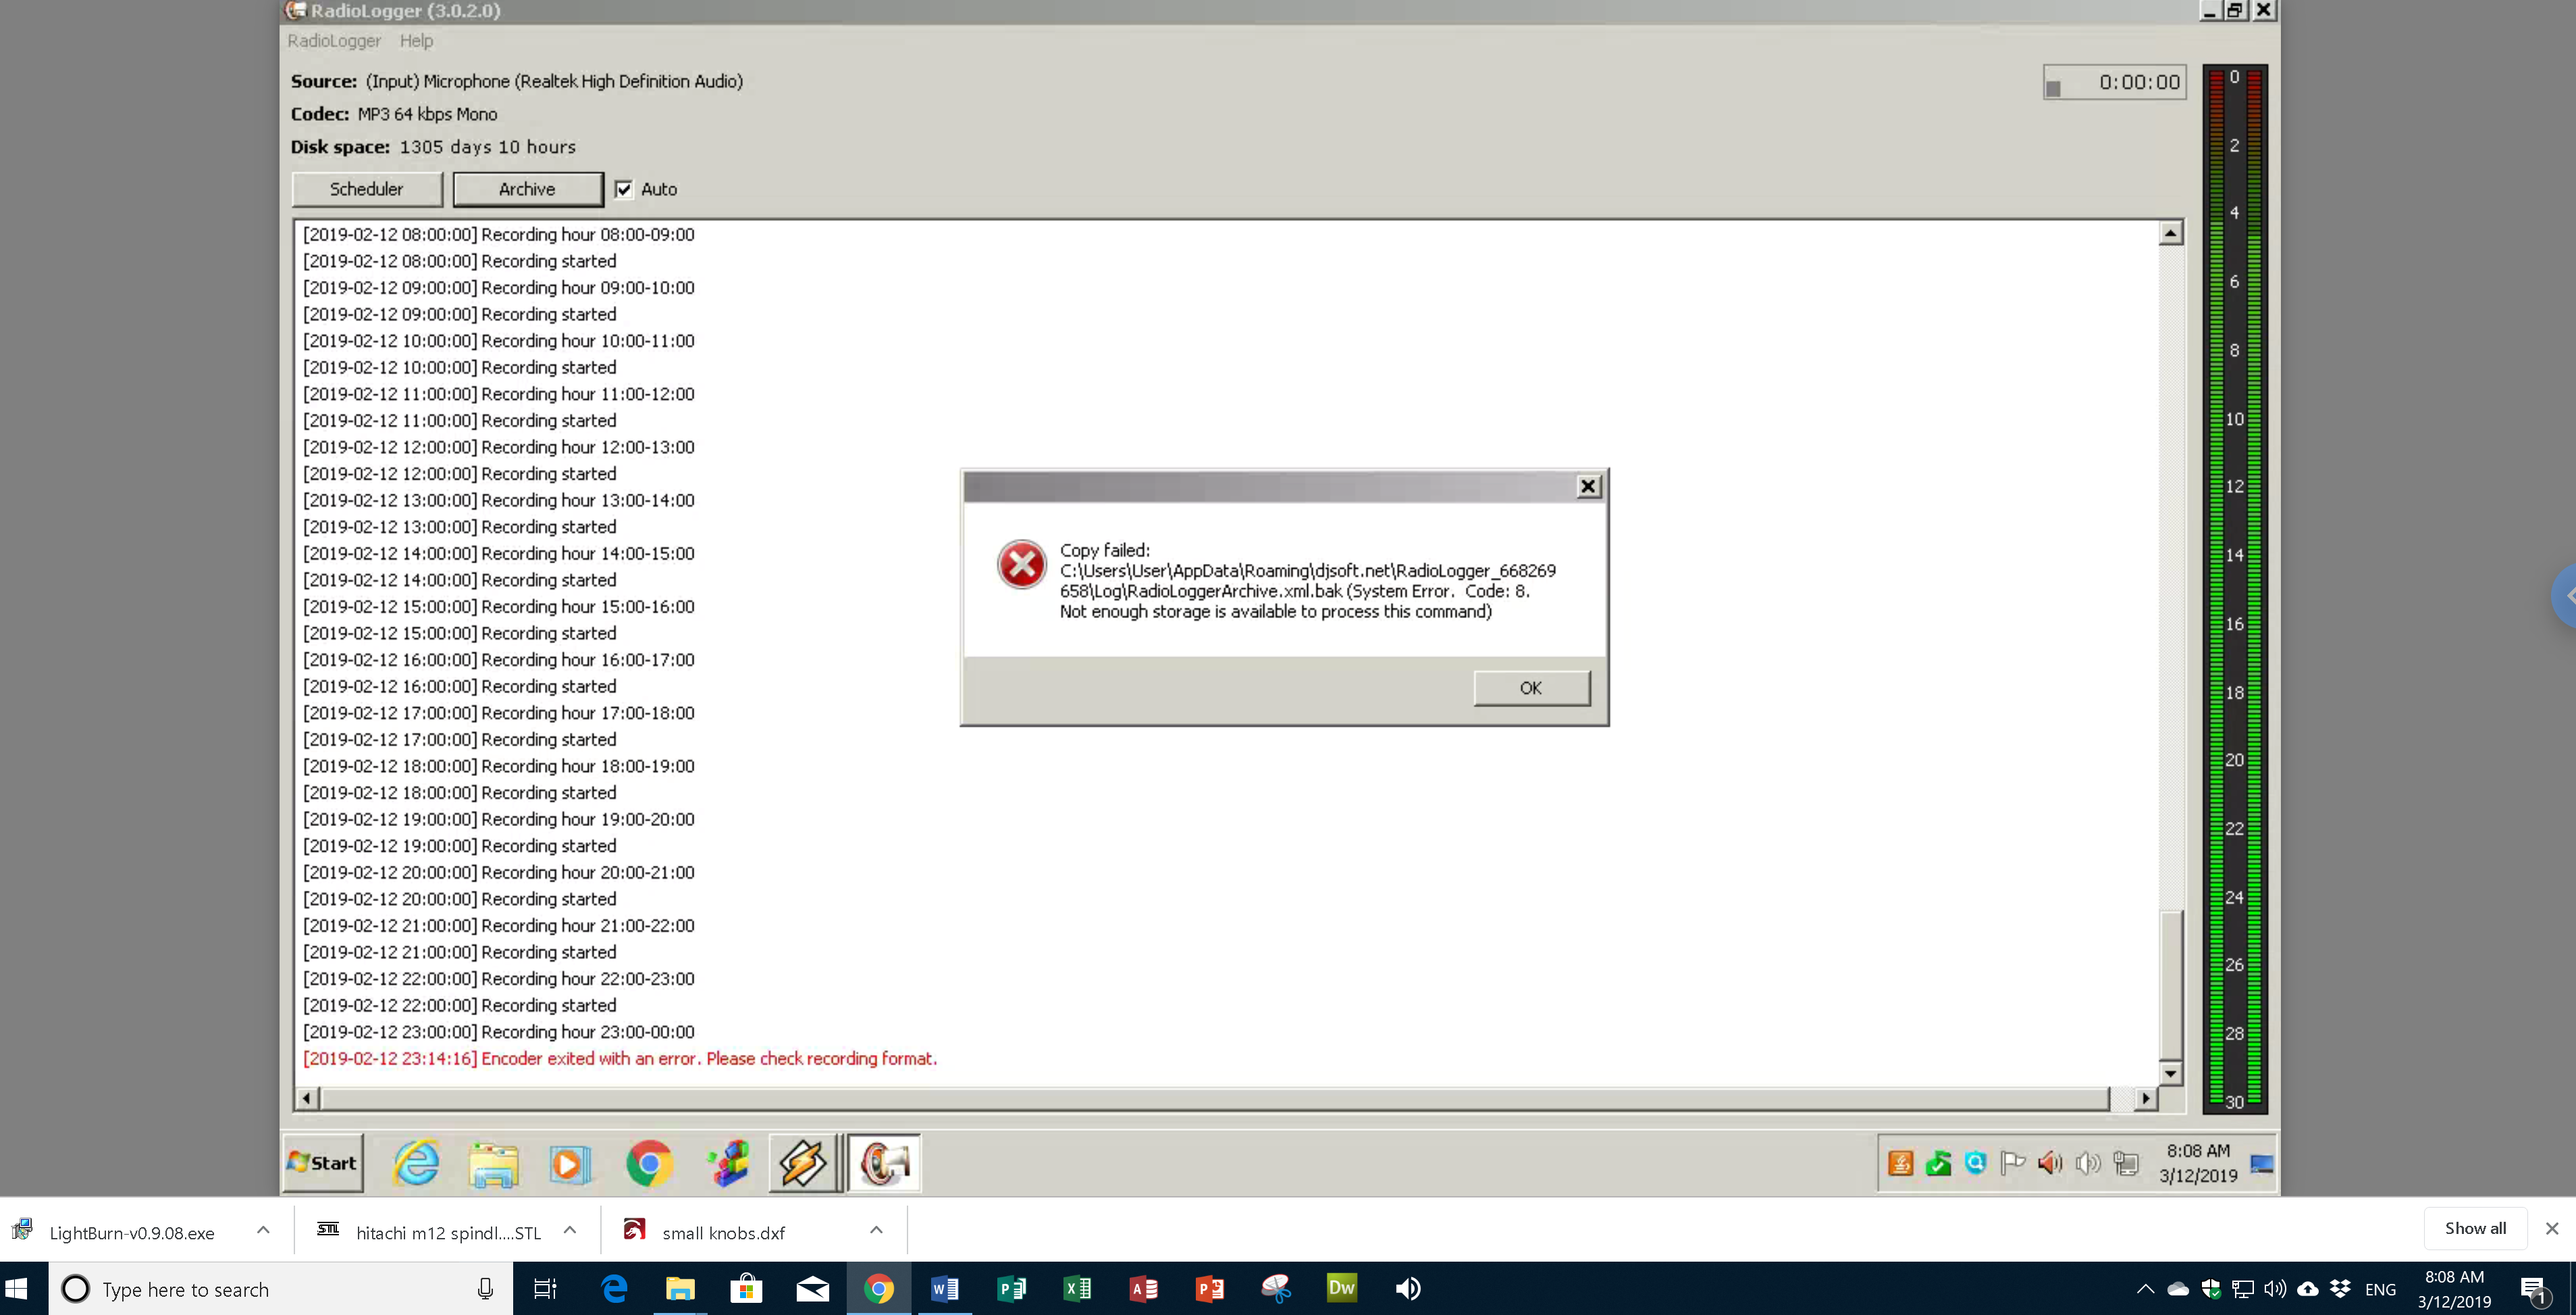
Task: Click the vertical scrollbar thumb in the log
Action: tap(2170, 985)
